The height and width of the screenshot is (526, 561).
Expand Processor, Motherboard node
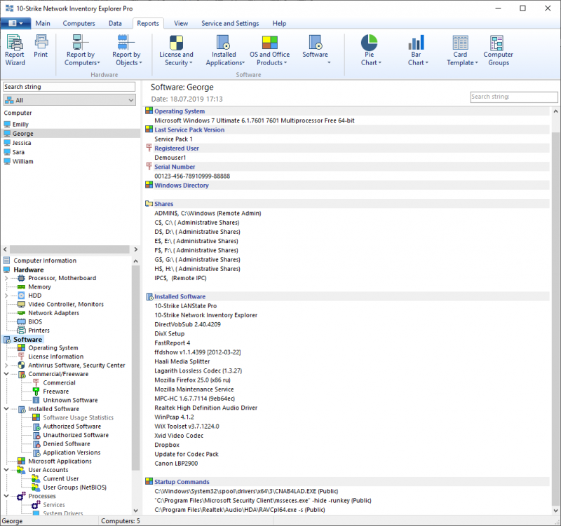pyautogui.click(x=6, y=278)
